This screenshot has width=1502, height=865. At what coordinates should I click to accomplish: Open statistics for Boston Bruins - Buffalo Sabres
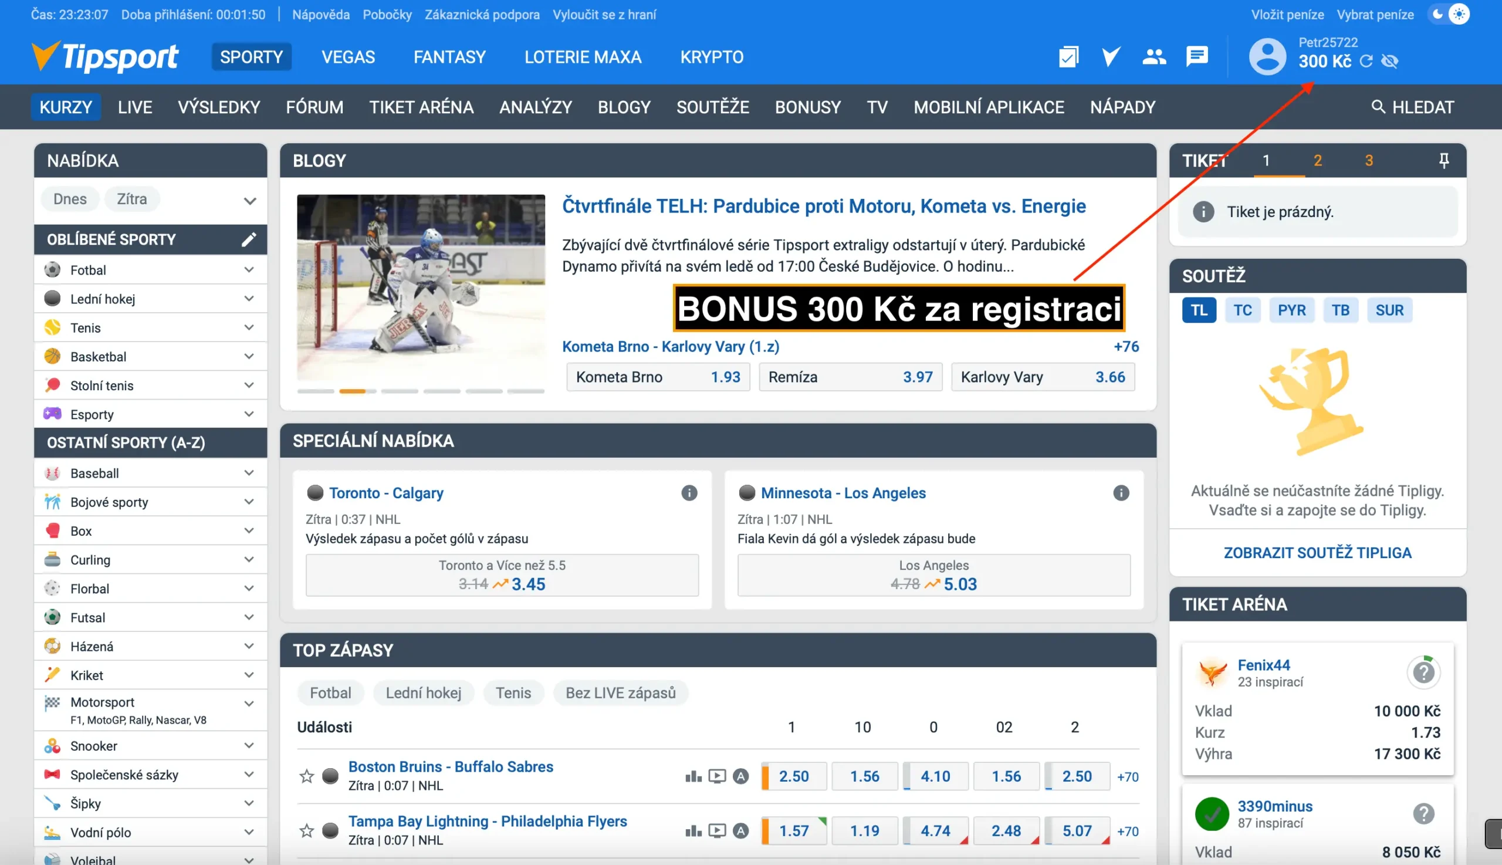tap(693, 776)
